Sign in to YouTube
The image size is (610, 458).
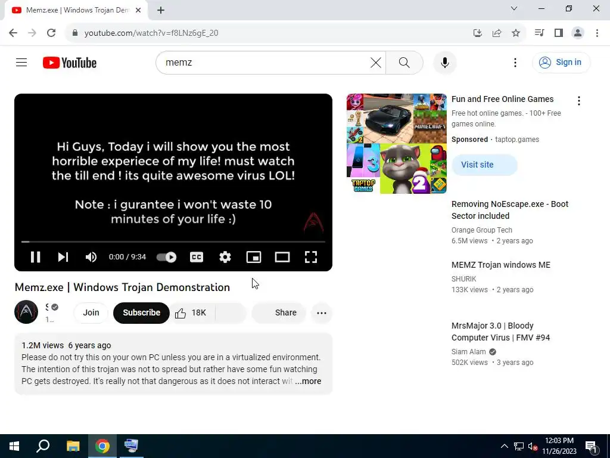(561, 62)
